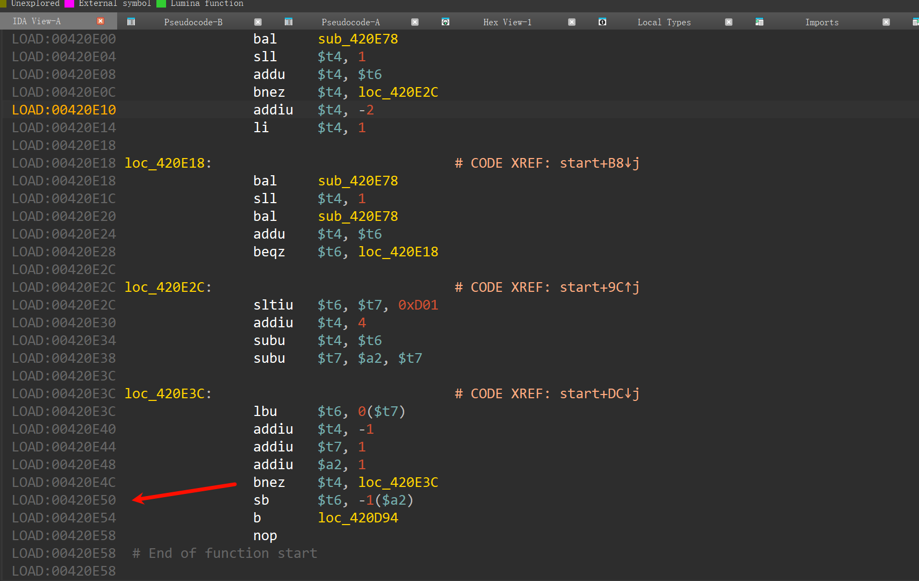Select the sltiu mnemonic
The image size is (919, 581).
274,305
